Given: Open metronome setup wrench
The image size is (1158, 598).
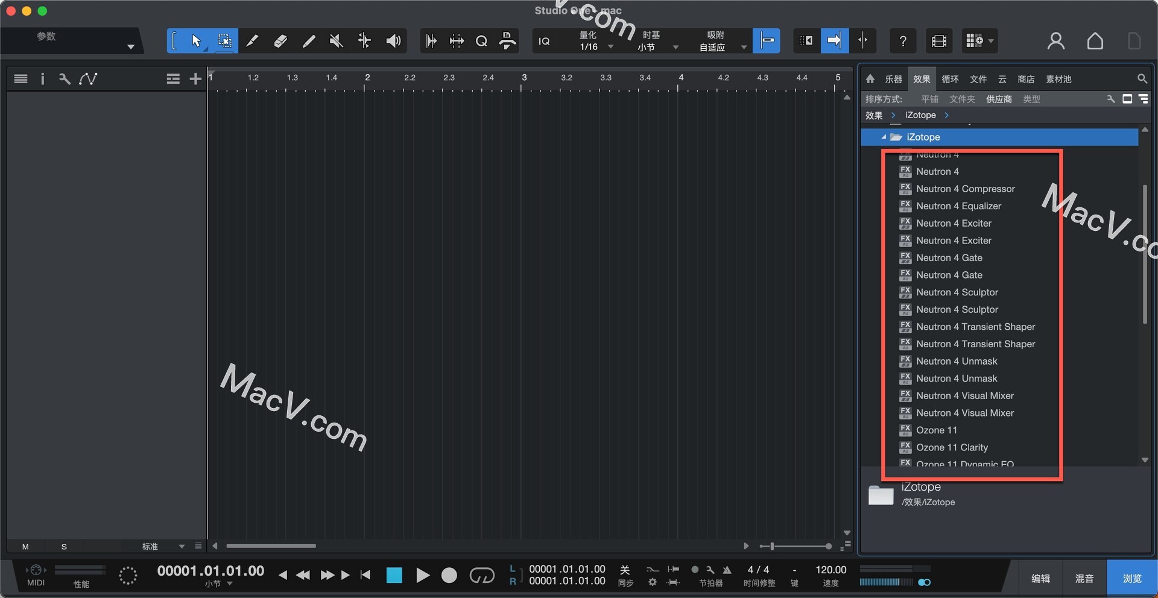Looking at the screenshot, I should pos(710,570).
